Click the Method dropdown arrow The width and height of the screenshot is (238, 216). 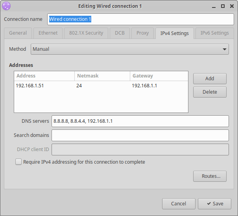click(225, 49)
